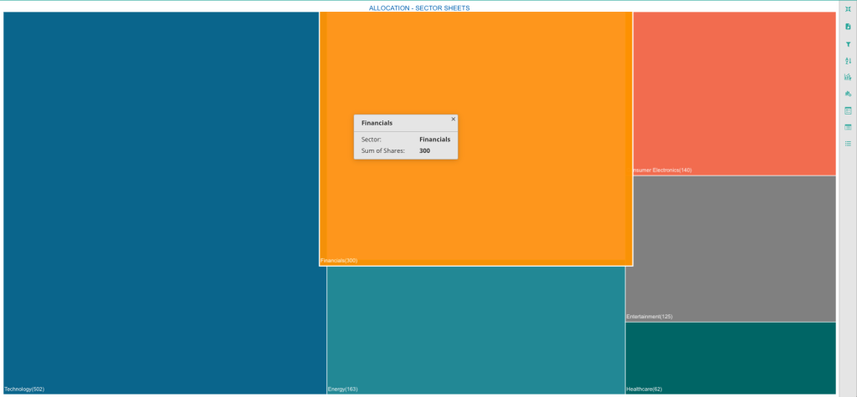The height and width of the screenshot is (397, 857).
Task: Open the filter funnel icon
Action: tap(848, 43)
